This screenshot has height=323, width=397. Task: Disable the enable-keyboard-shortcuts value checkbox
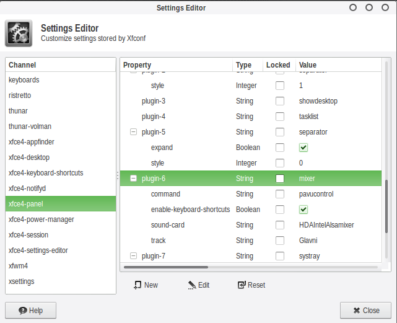(x=303, y=210)
